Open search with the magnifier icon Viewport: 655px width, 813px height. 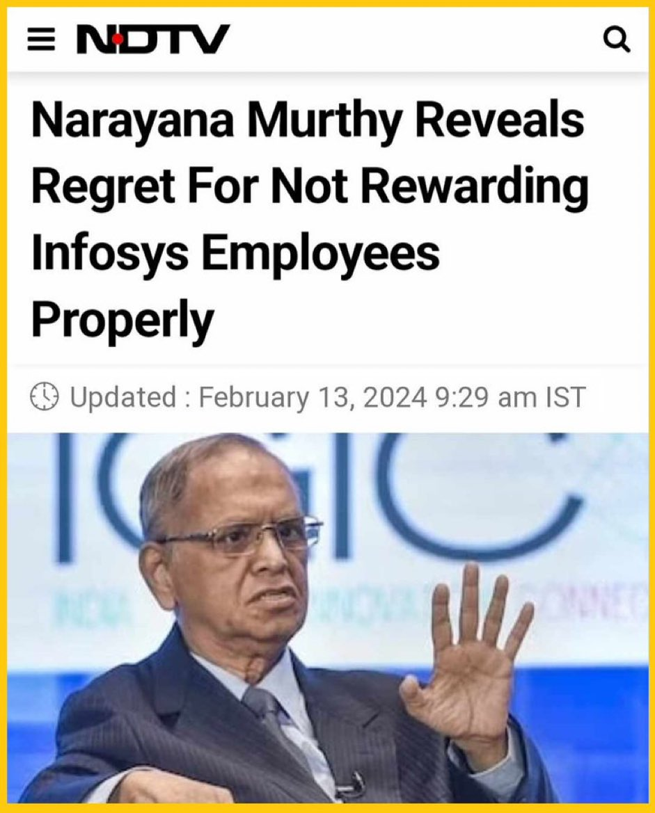(617, 40)
